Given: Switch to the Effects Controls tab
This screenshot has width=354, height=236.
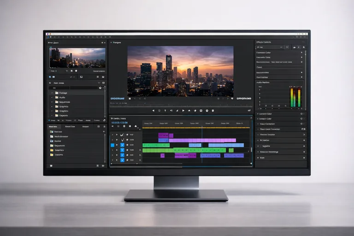Looking at the screenshot, I should pos(264,42).
